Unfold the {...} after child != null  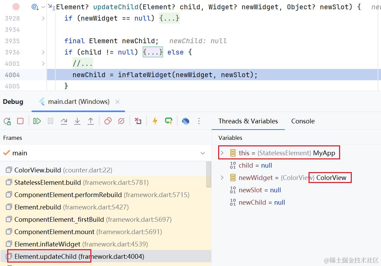(x=153, y=52)
